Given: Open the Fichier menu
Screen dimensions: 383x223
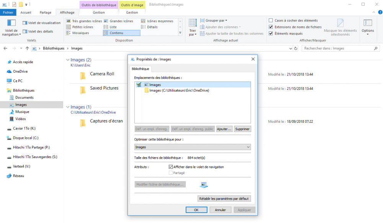Looking at the screenshot, I should pyautogui.click(x=8, y=13).
